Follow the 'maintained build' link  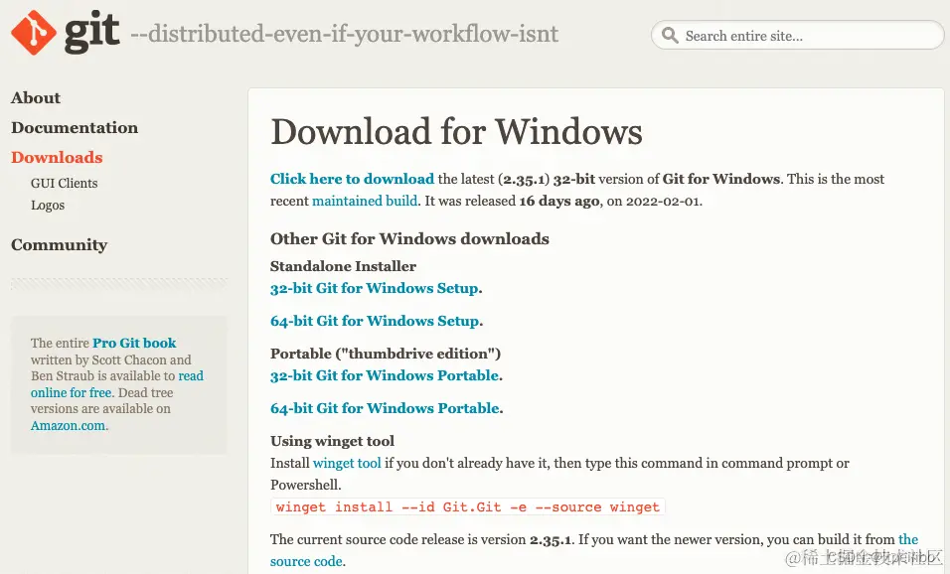(x=365, y=201)
